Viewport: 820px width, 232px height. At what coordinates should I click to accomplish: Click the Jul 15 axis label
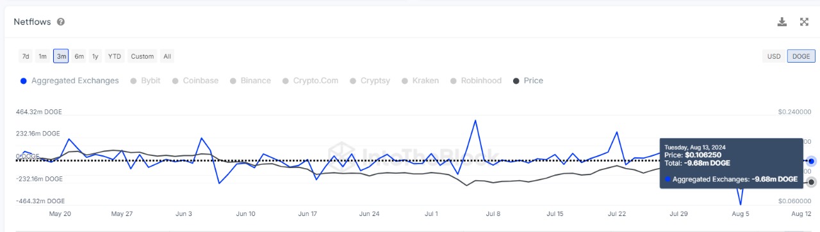[x=555, y=214]
